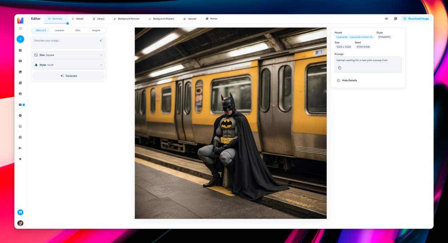
Task: Open the Library tab
Action: [98, 19]
